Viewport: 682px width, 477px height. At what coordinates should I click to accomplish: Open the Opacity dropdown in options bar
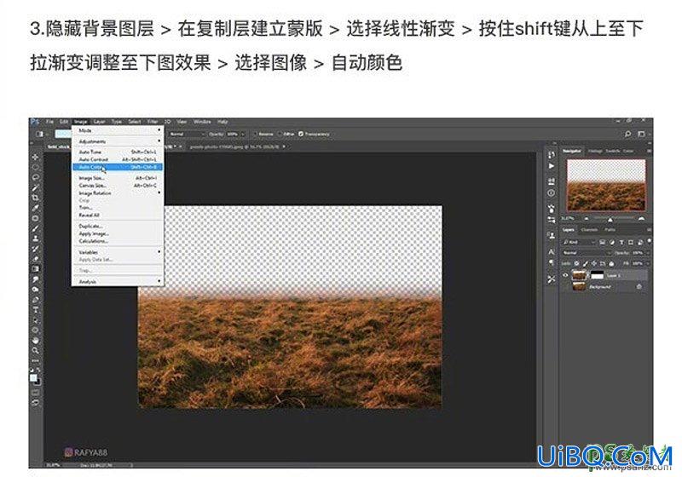click(x=243, y=135)
